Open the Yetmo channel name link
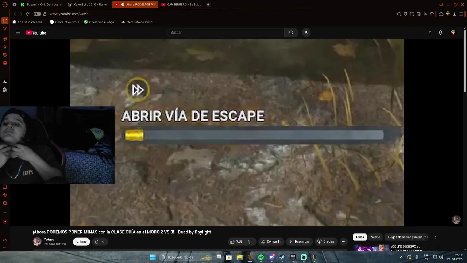 49,240
